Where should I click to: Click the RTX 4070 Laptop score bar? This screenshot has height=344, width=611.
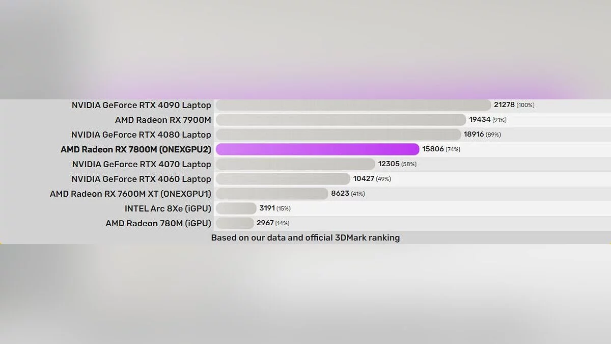[295, 164]
